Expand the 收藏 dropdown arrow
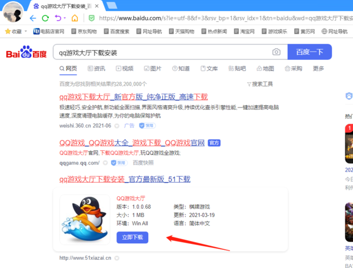 (x=26, y=31)
